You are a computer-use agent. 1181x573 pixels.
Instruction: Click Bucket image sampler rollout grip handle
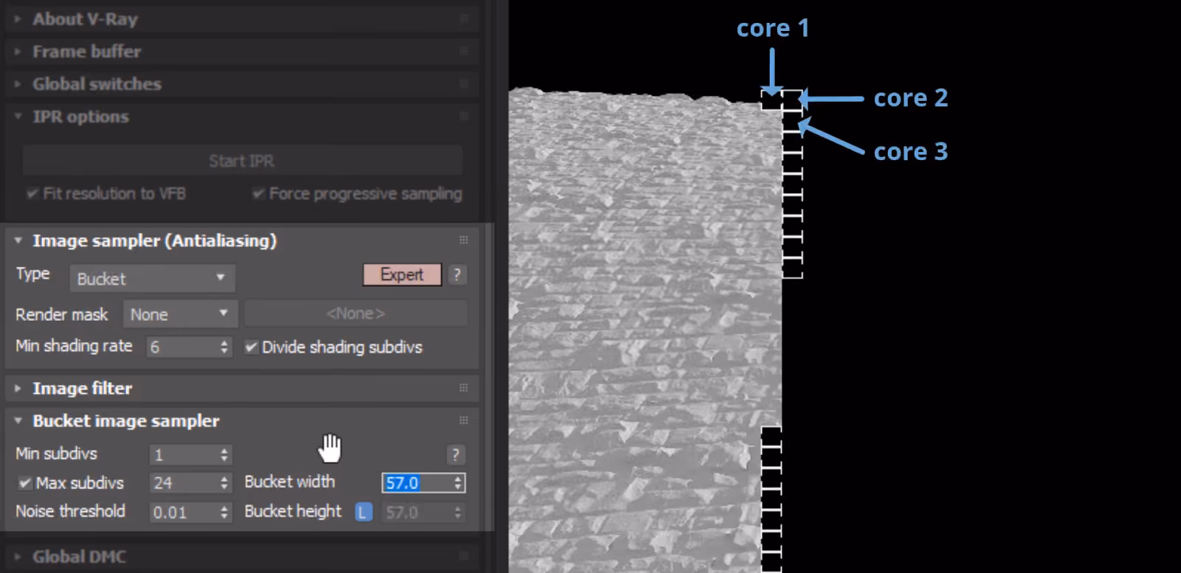tap(464, 420)
